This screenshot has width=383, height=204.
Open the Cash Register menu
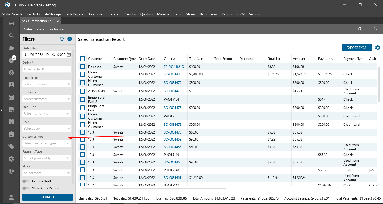tap(74, 14)
